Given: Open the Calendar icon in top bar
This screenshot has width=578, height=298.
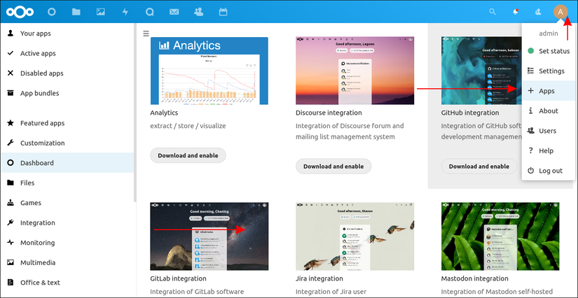Looking at the screenshot, I should pyautogui.click(x=223, y=12).
